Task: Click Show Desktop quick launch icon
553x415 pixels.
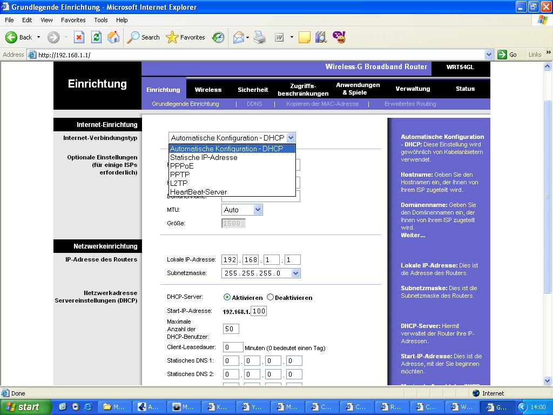Action: pyautogui.click(x=63, y=407)
